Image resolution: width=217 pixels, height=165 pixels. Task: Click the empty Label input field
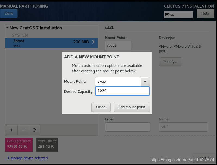(128, 127)
